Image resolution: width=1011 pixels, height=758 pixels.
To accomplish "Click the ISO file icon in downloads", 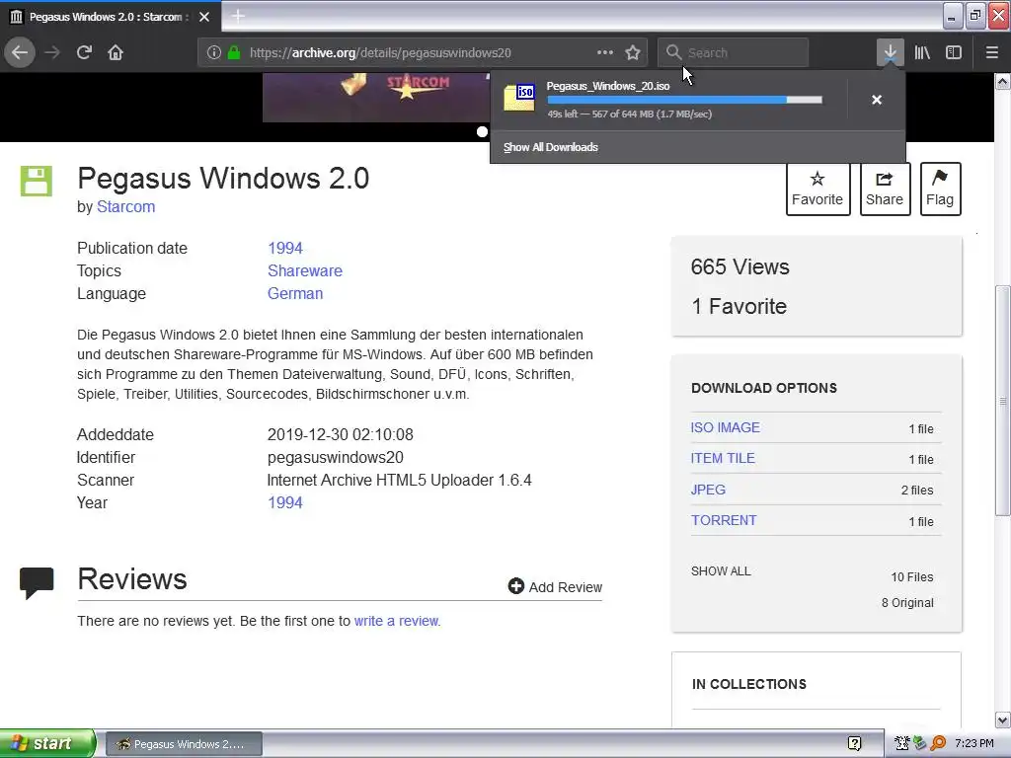I will click(519, 98).
